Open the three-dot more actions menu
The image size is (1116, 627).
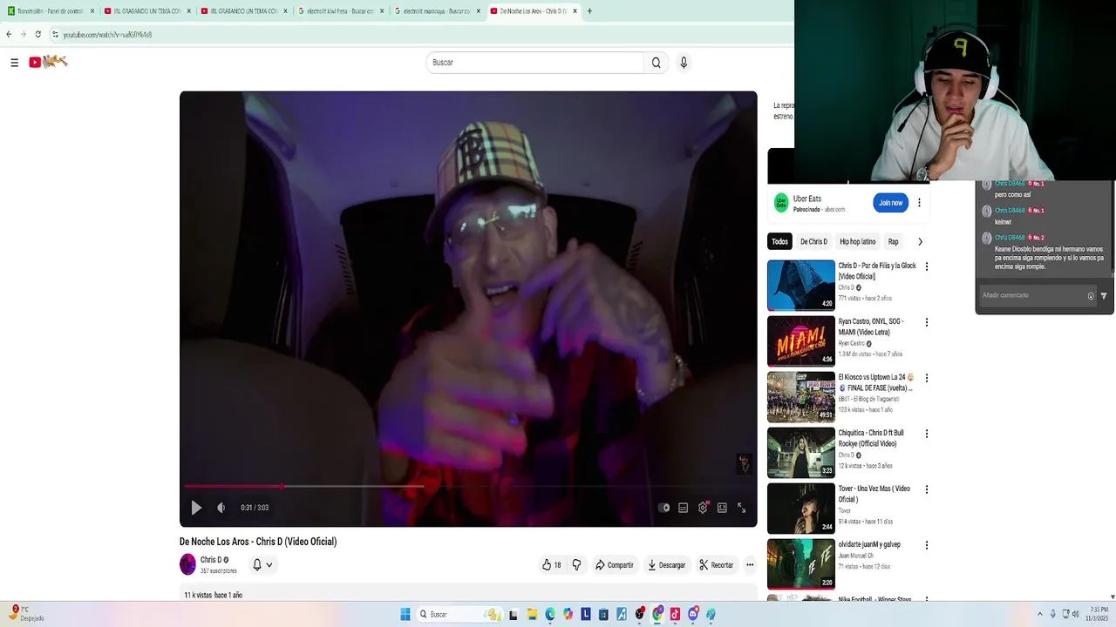click(750, 565)
